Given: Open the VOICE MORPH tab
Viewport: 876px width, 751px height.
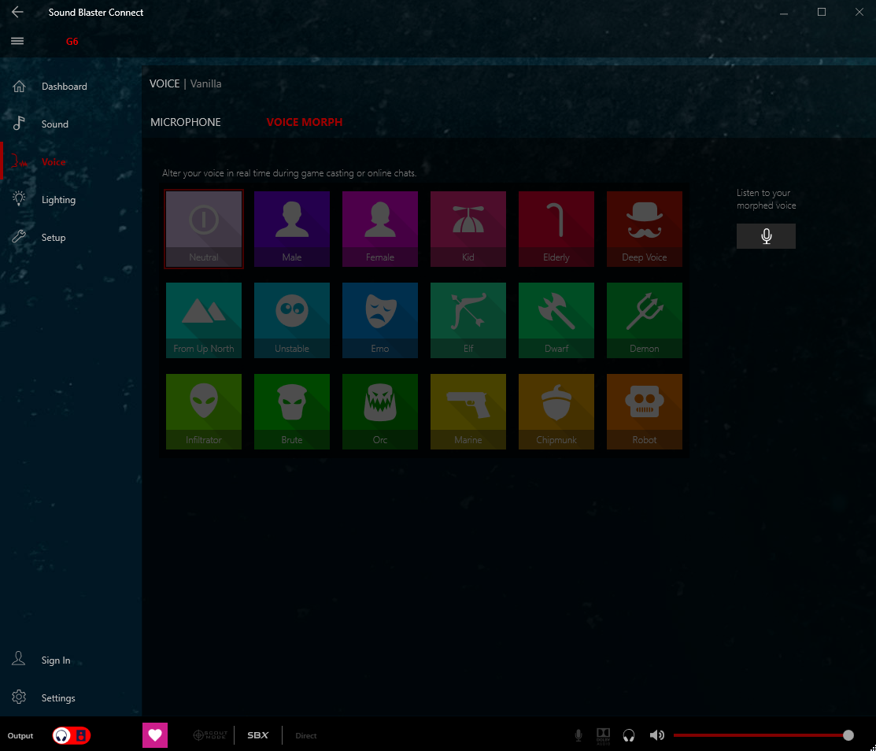Looking at the screenshot, I should [x=305, y=122].
